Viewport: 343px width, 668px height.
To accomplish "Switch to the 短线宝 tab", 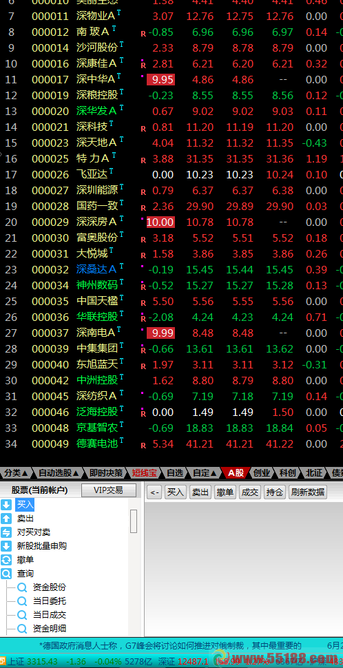I will click(145, 472).
